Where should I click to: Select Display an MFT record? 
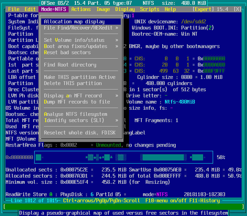coord(73,96)
